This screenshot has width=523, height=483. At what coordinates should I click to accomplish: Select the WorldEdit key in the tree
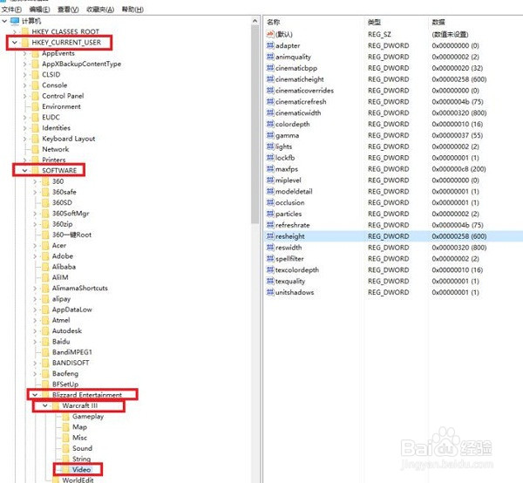[x=78, y=480]
